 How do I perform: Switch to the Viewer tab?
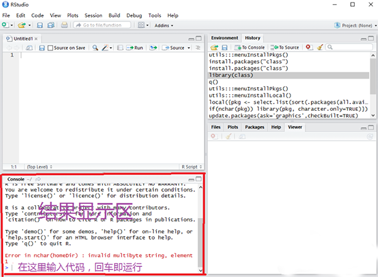[x=295, y=127]
